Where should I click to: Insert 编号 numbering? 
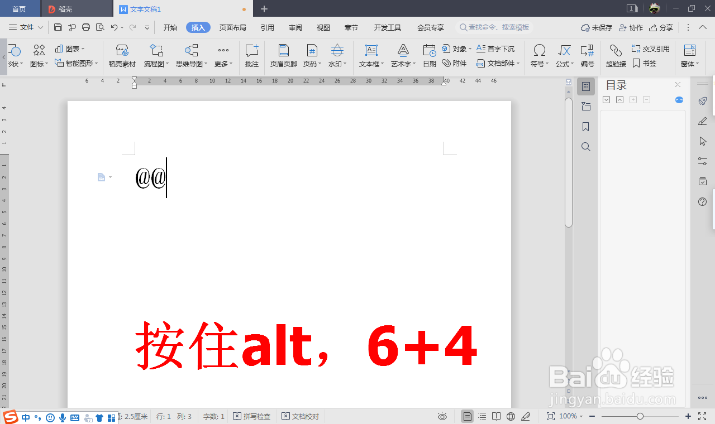tap(587, 56)
